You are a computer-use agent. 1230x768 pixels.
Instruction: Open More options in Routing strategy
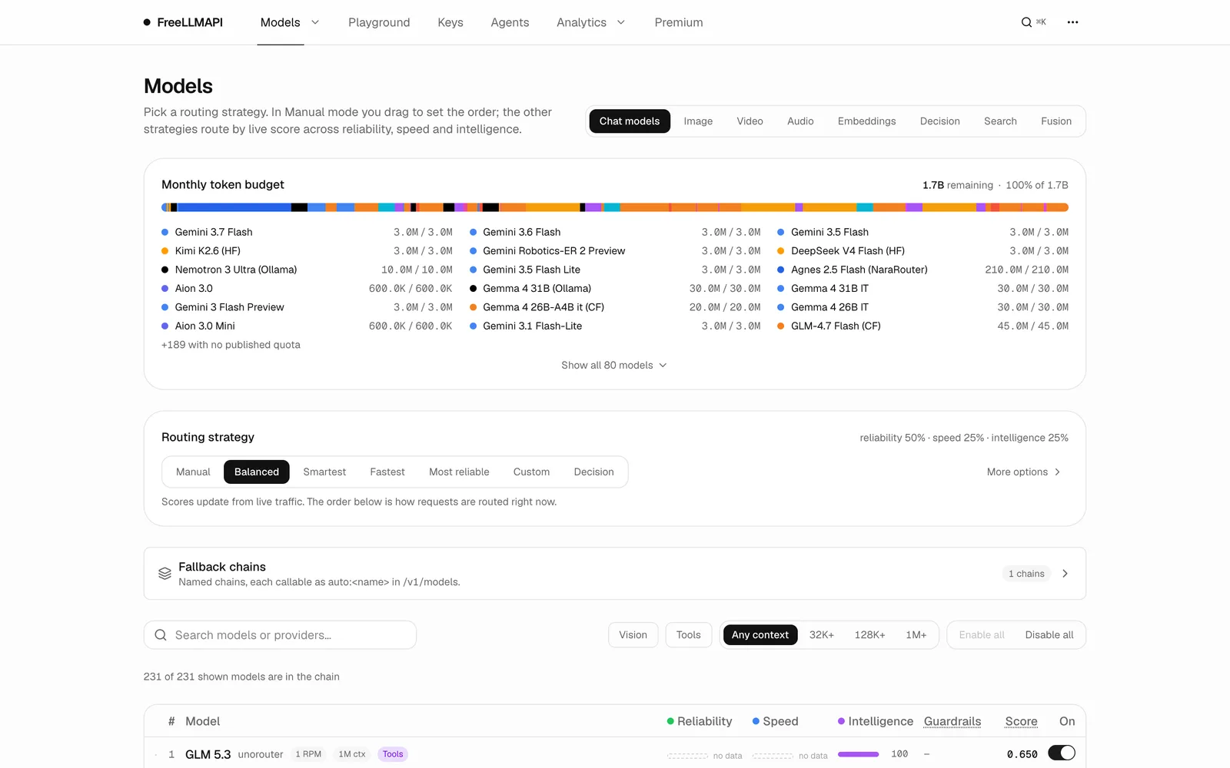[x=1024, y=472]
